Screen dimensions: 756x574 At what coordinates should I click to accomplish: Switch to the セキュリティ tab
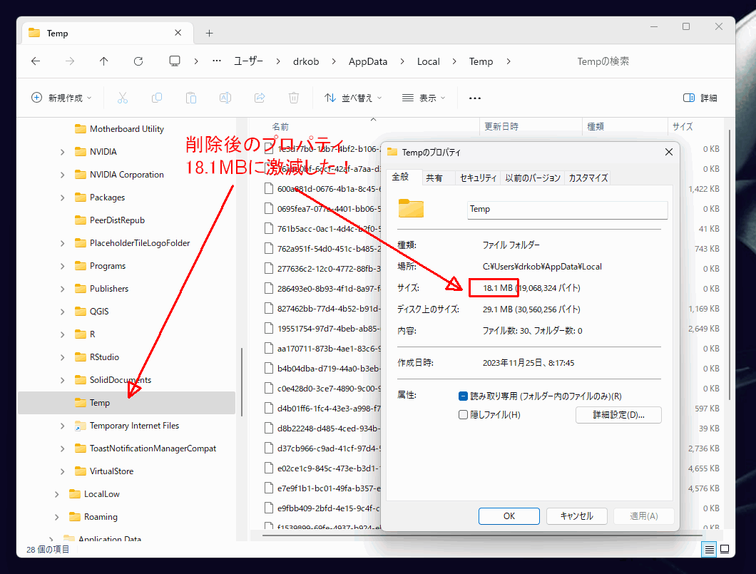click(x=478, y=178)
